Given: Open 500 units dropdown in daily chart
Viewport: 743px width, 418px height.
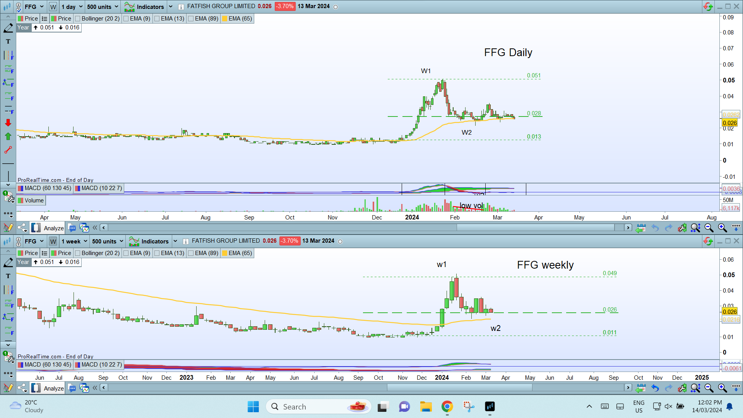Looking at the screenshot, I should 103,7.
